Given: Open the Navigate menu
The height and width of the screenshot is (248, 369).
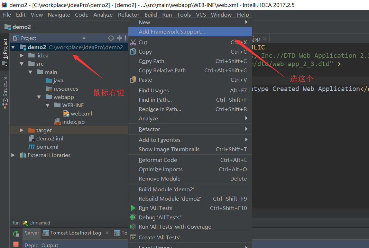Looking at the screenshot, I should 59,15.
